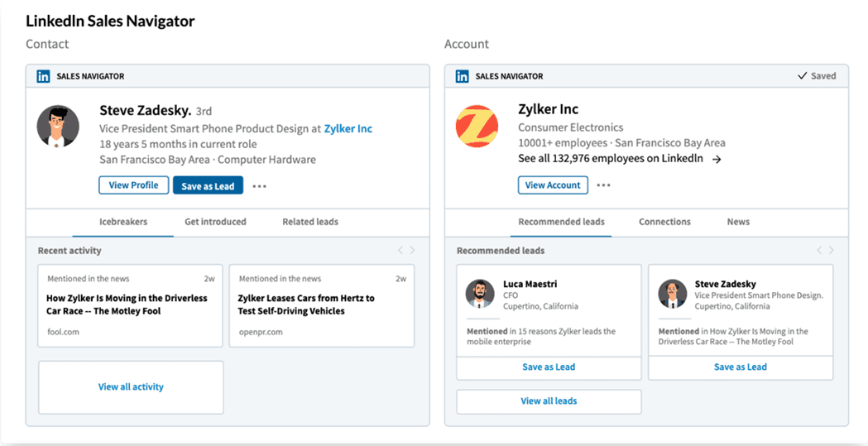868x446 pixels.
Task: Click the openpr.com source text
Action: coord(261,332)
